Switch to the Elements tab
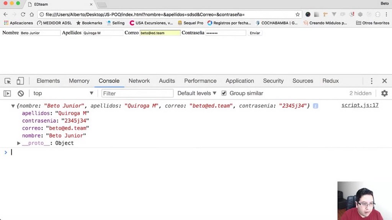 (x=48, y=81)
